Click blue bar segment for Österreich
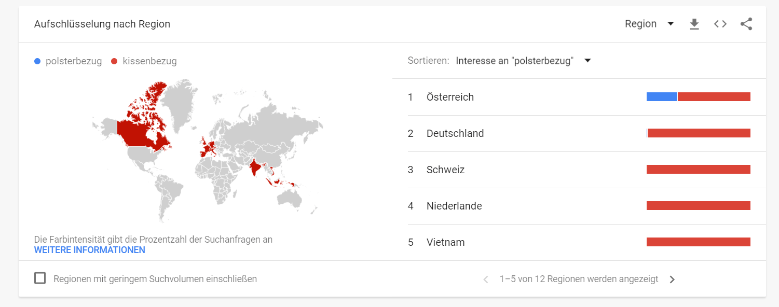Image resolution: width=779 pixels, height=307 pixels. pos(662,96)
